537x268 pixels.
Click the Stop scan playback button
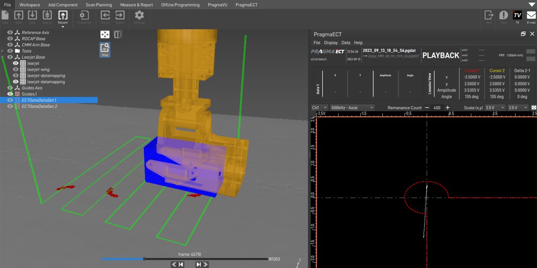coord(105,49)
